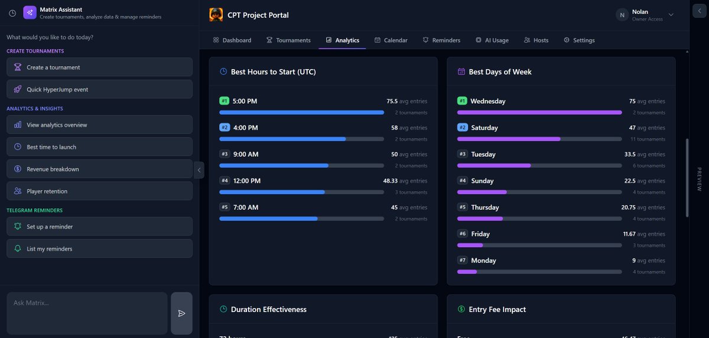Start a Quick HyperJump event
This screenshot has width=709, height=338.
coord(99,90)
